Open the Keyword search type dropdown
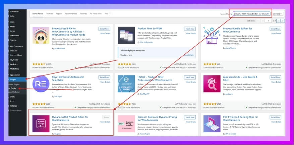Screen dimensions: 294x145 coord(278,14)
